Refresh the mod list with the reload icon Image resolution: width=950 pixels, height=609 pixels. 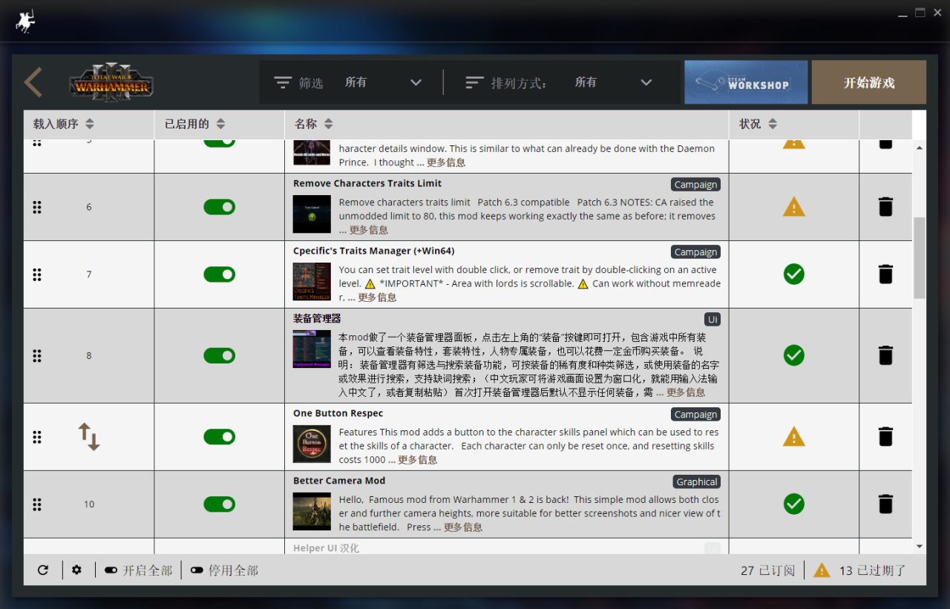[x=43, y=570]
